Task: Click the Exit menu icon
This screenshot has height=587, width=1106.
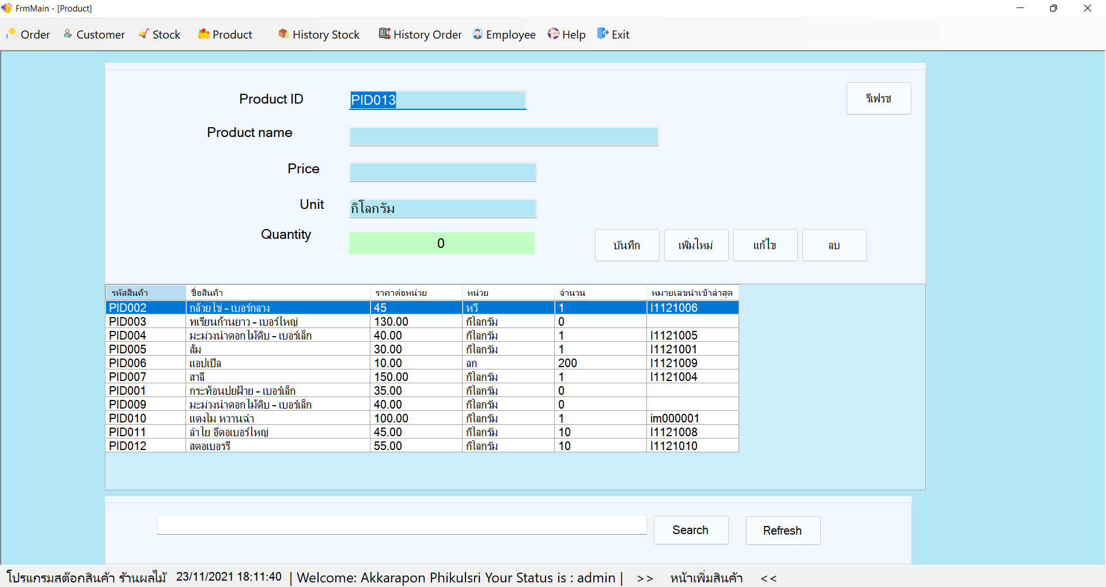Action: coord(603,34)
